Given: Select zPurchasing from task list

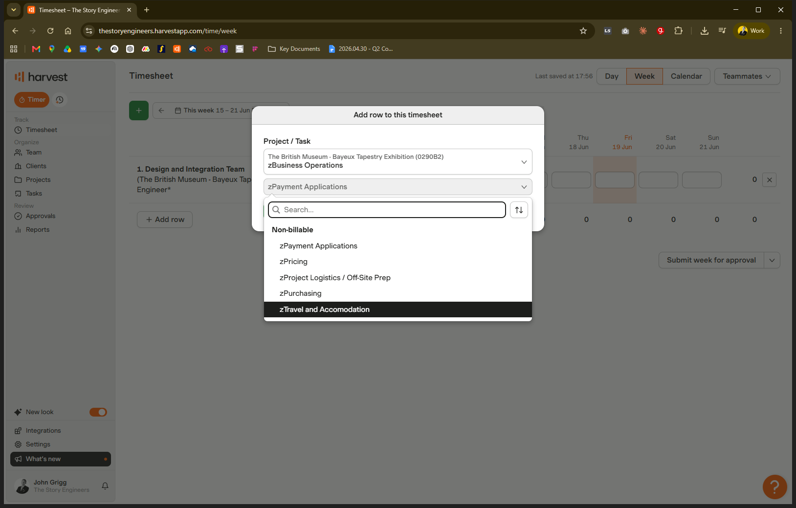Looking at the screenshot, I should click(x=398, y=293).
